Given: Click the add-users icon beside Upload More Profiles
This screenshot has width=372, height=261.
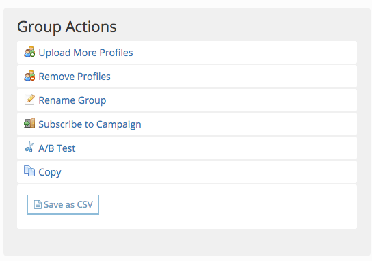Looking at the screenshot, I should [x=29, y=52].
